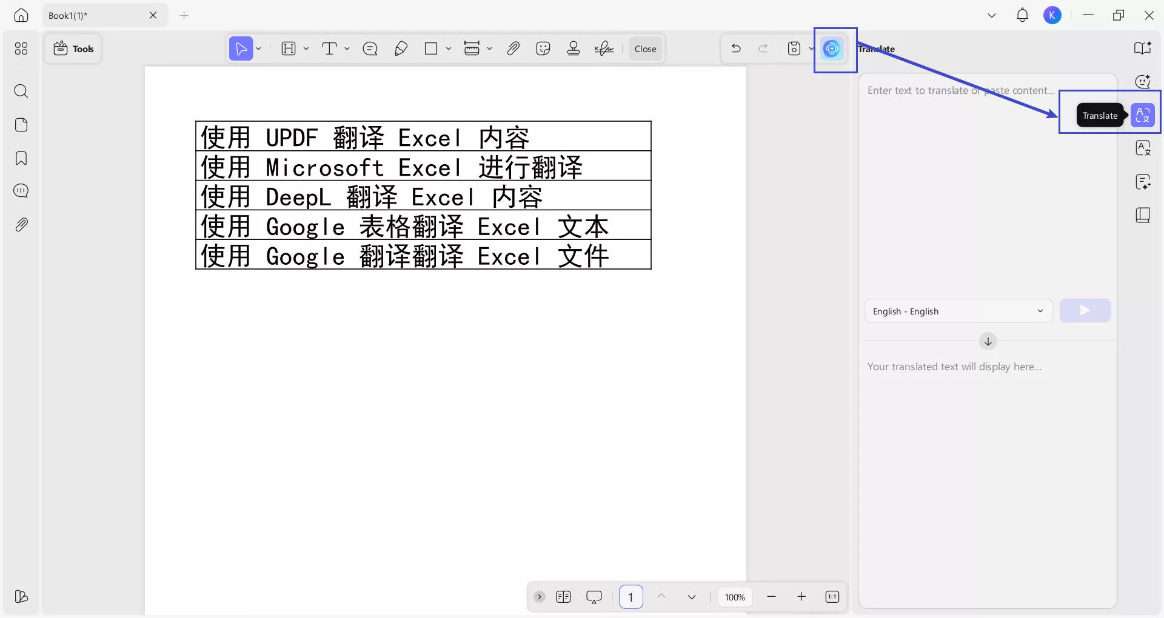Click the comment note tool
Screen dimensions: 1164x618
370,49
